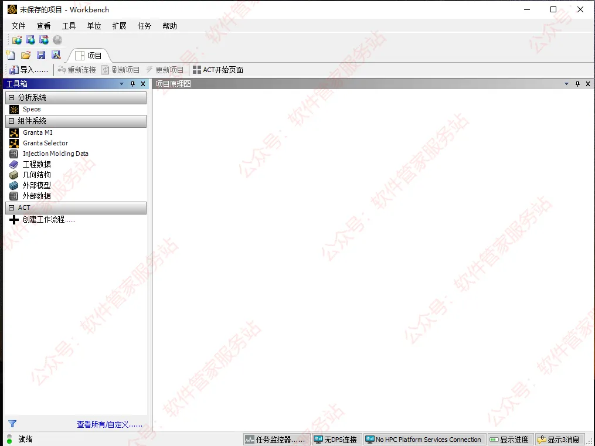Screen dimensions: 595x446
Task: Open the 任务监控器 job monitor
Action: click(x=276, y=440)
